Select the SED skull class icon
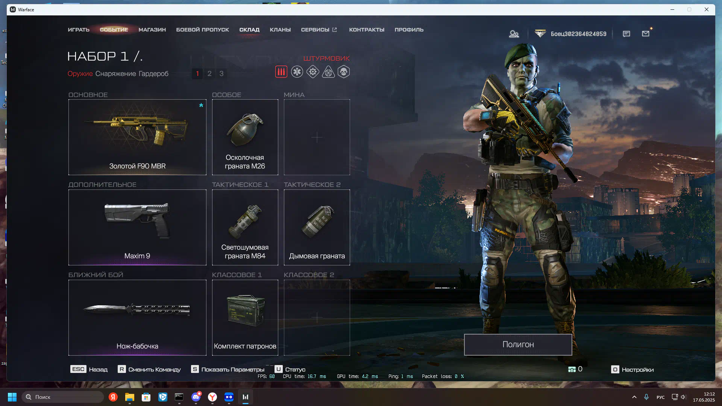Image resolution: width=722 pixels, height=406 pixels. pos(344,72)
